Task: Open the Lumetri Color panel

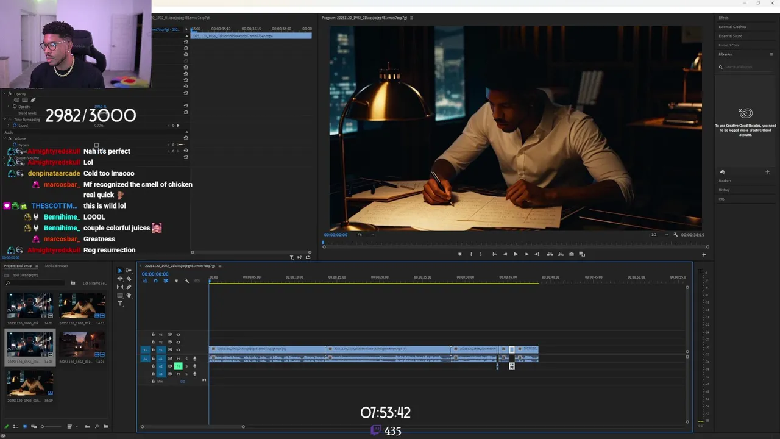Action: (x=729, y=45)
